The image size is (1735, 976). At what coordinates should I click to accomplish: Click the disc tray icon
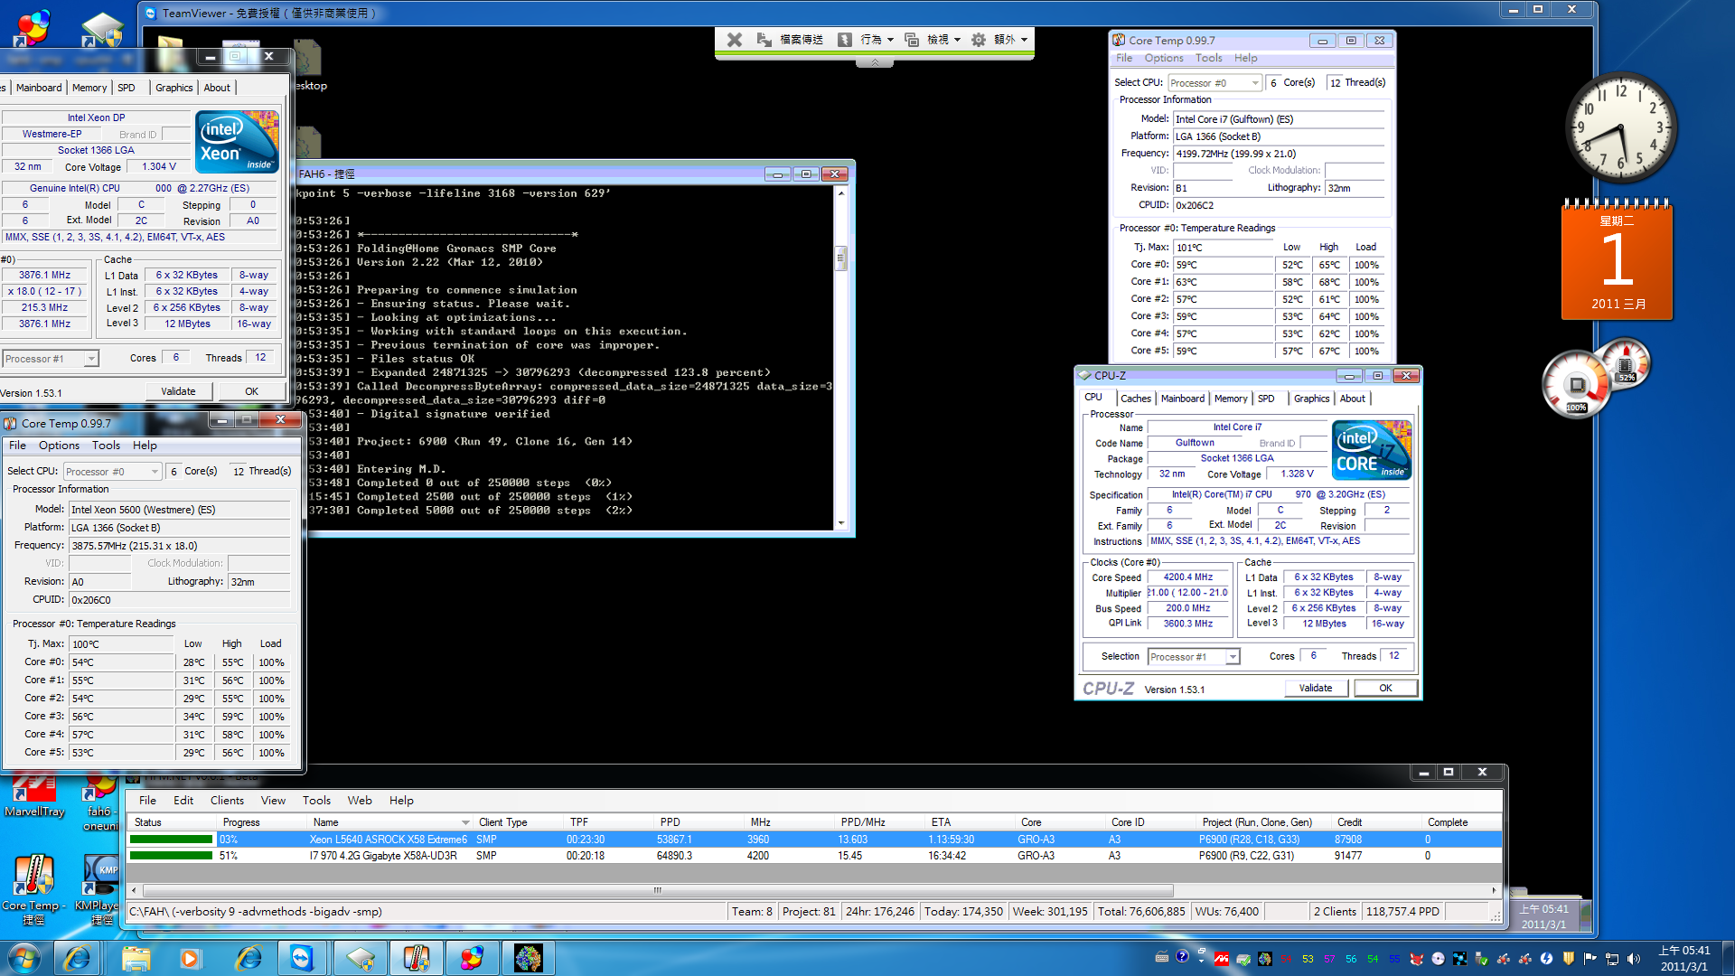(x=1438, y=959)
